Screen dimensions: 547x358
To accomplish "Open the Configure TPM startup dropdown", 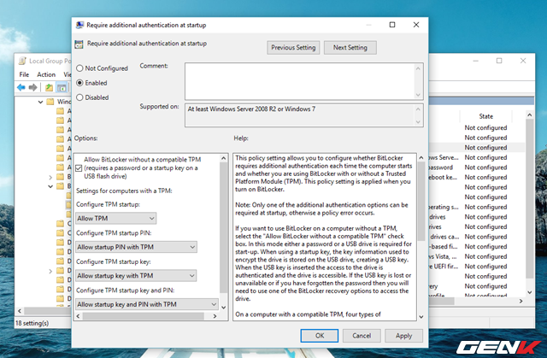I will 116,219.
